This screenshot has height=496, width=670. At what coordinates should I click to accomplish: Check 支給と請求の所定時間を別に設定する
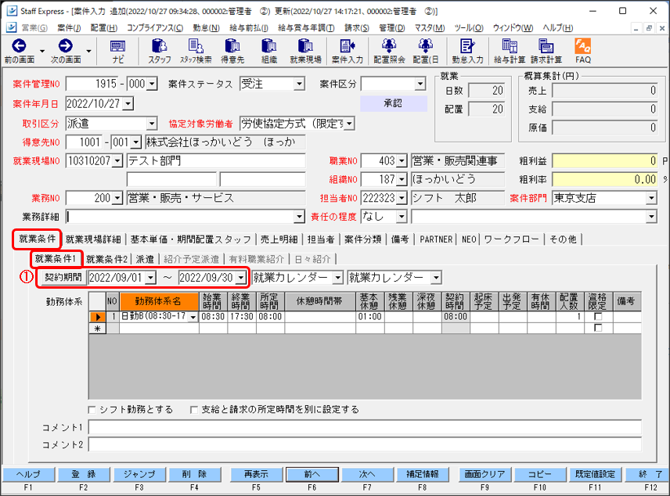click(x=194, y=409)
